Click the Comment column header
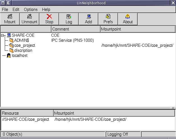 [76, 29]
